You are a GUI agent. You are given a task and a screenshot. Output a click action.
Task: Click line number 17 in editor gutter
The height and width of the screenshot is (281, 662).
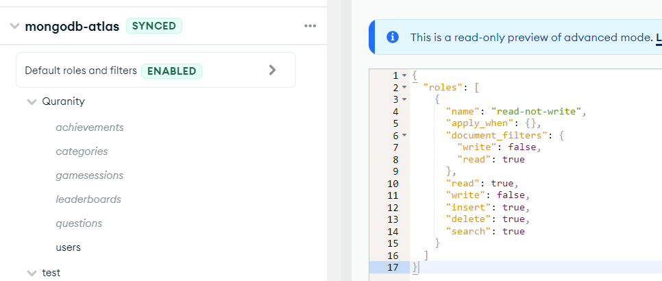point(392,267)
